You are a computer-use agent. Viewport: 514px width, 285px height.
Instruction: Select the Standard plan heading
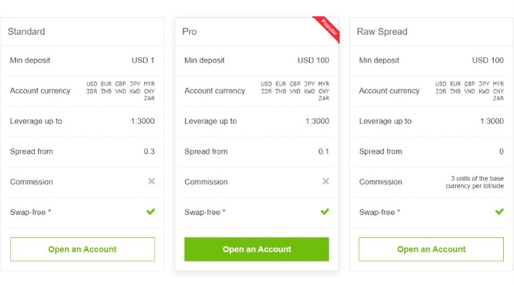click(26, 32)
